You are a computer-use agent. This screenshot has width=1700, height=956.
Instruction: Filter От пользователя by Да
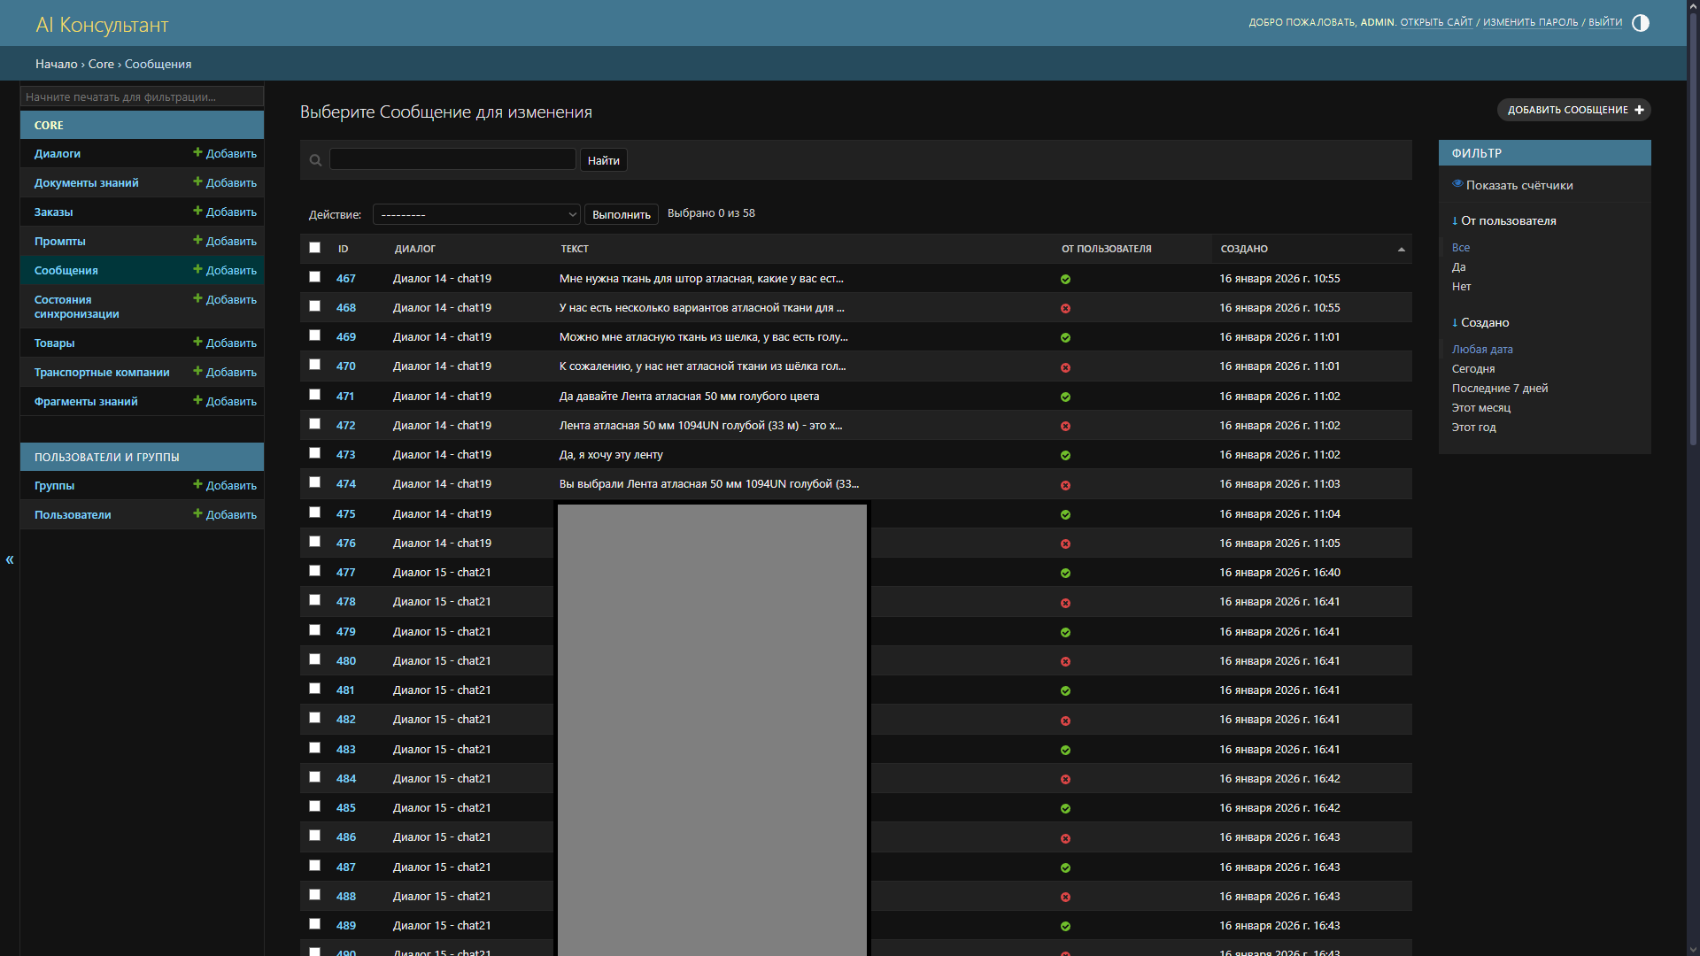tap(1459, 267)
